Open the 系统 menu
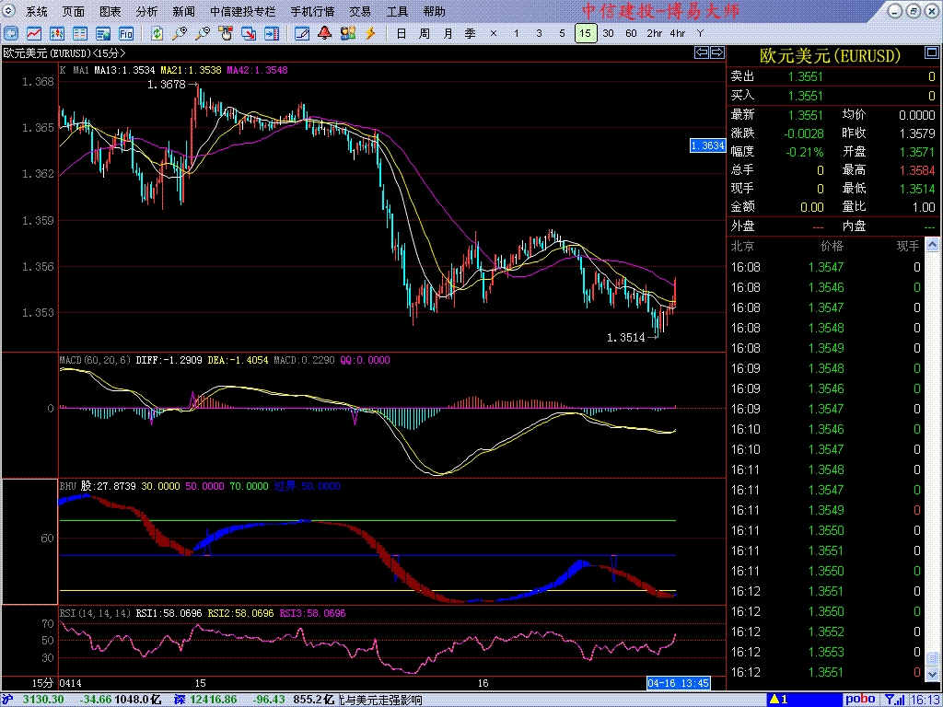The height and width of the screenshot is (707, 943). [37, 12]
